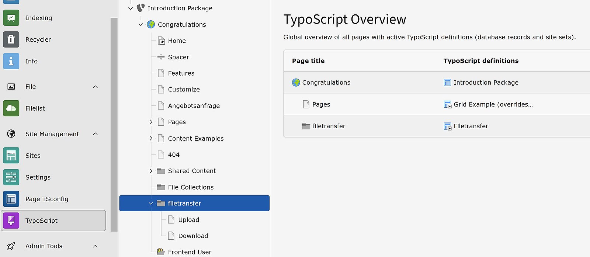Open the Page TSconfig module icon

[x=11, y=199]
